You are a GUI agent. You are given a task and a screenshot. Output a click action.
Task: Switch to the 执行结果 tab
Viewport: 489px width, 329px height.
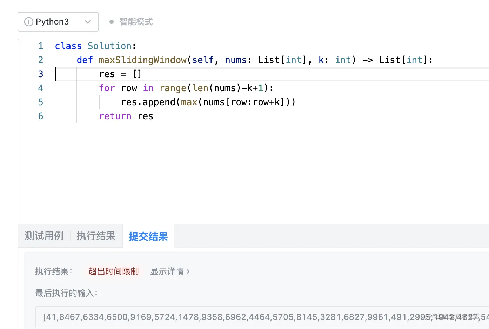tap(96, 236)
